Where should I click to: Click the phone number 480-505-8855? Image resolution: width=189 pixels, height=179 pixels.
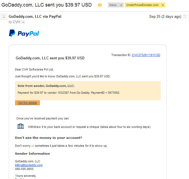(x=24, y=169)
